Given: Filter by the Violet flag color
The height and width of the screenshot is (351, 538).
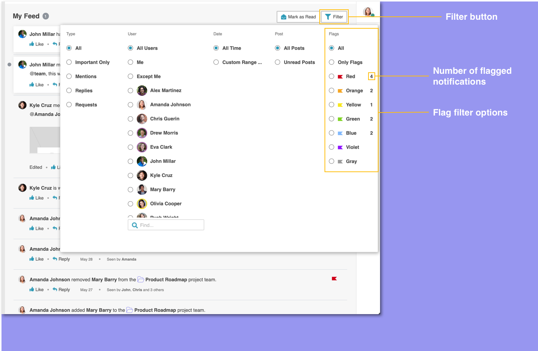Looking at the screenshot, I should (332, 147).
